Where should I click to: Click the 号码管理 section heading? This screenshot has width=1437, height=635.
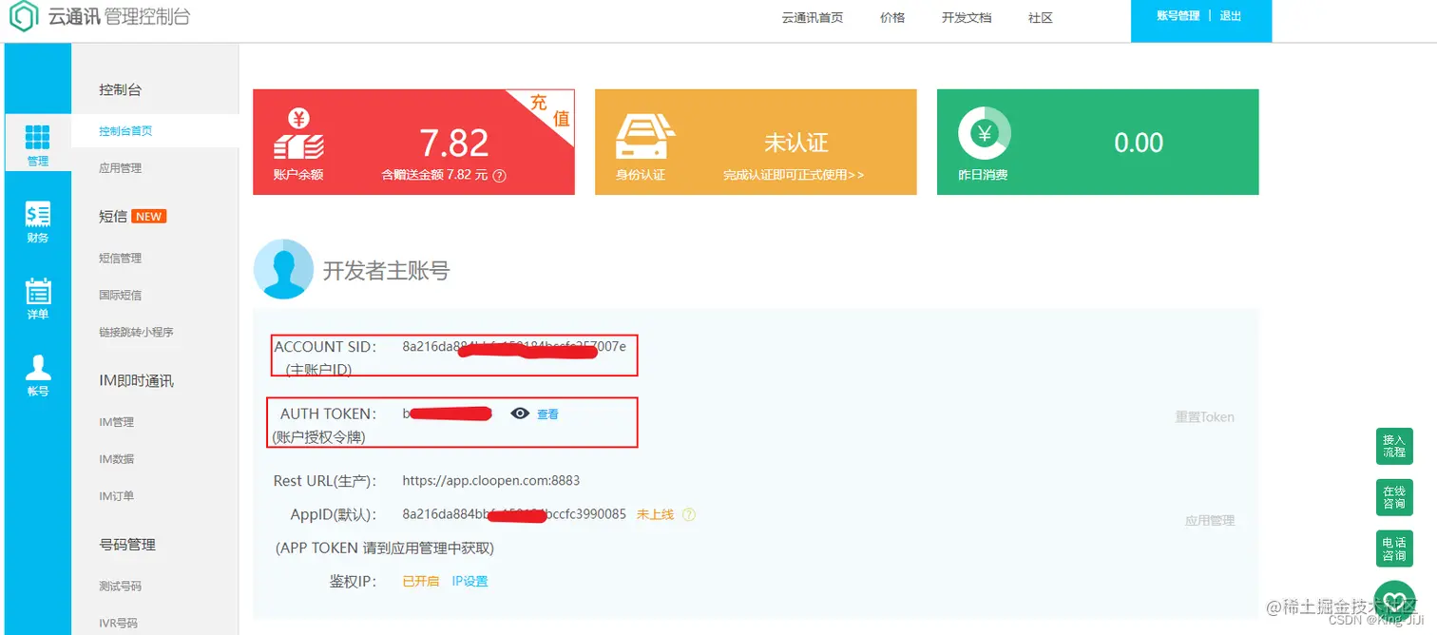pyautogui.click(x=127, y=545)
